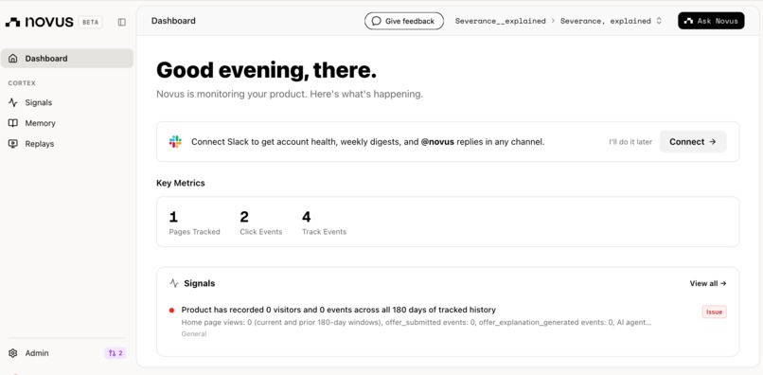Click the Ask Novus button
The image size is (763, 375).
coord(711,21)
